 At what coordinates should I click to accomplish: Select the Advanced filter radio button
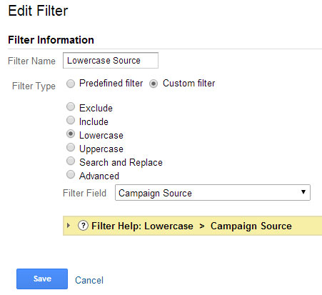pos(71,174)
